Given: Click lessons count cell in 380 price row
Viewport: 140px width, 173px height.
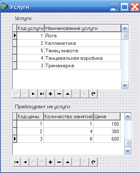Looking at the screenshot, I should click(x=68, y=131).
